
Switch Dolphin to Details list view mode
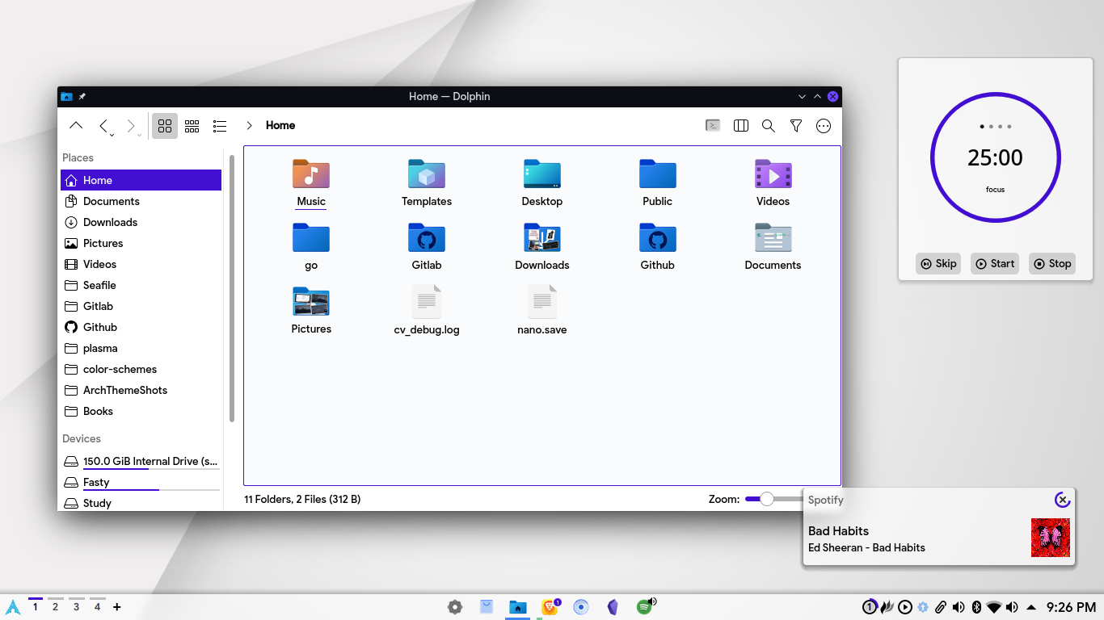[x=220, y=126]
